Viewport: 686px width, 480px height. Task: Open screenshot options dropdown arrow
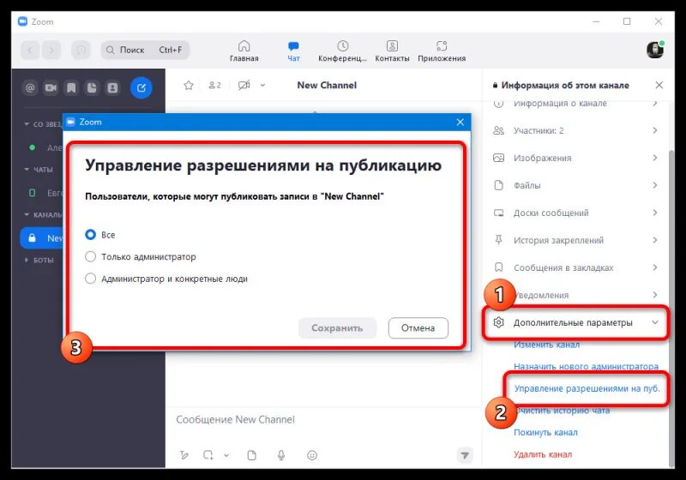pyautogui.click(x=226, y=455)
